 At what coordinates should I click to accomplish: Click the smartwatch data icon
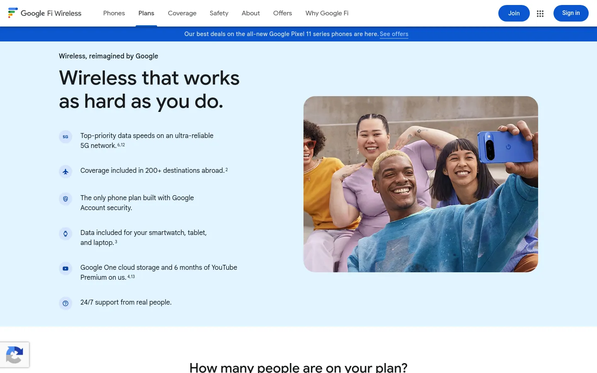pyautogui.click(x=66, y=234)
